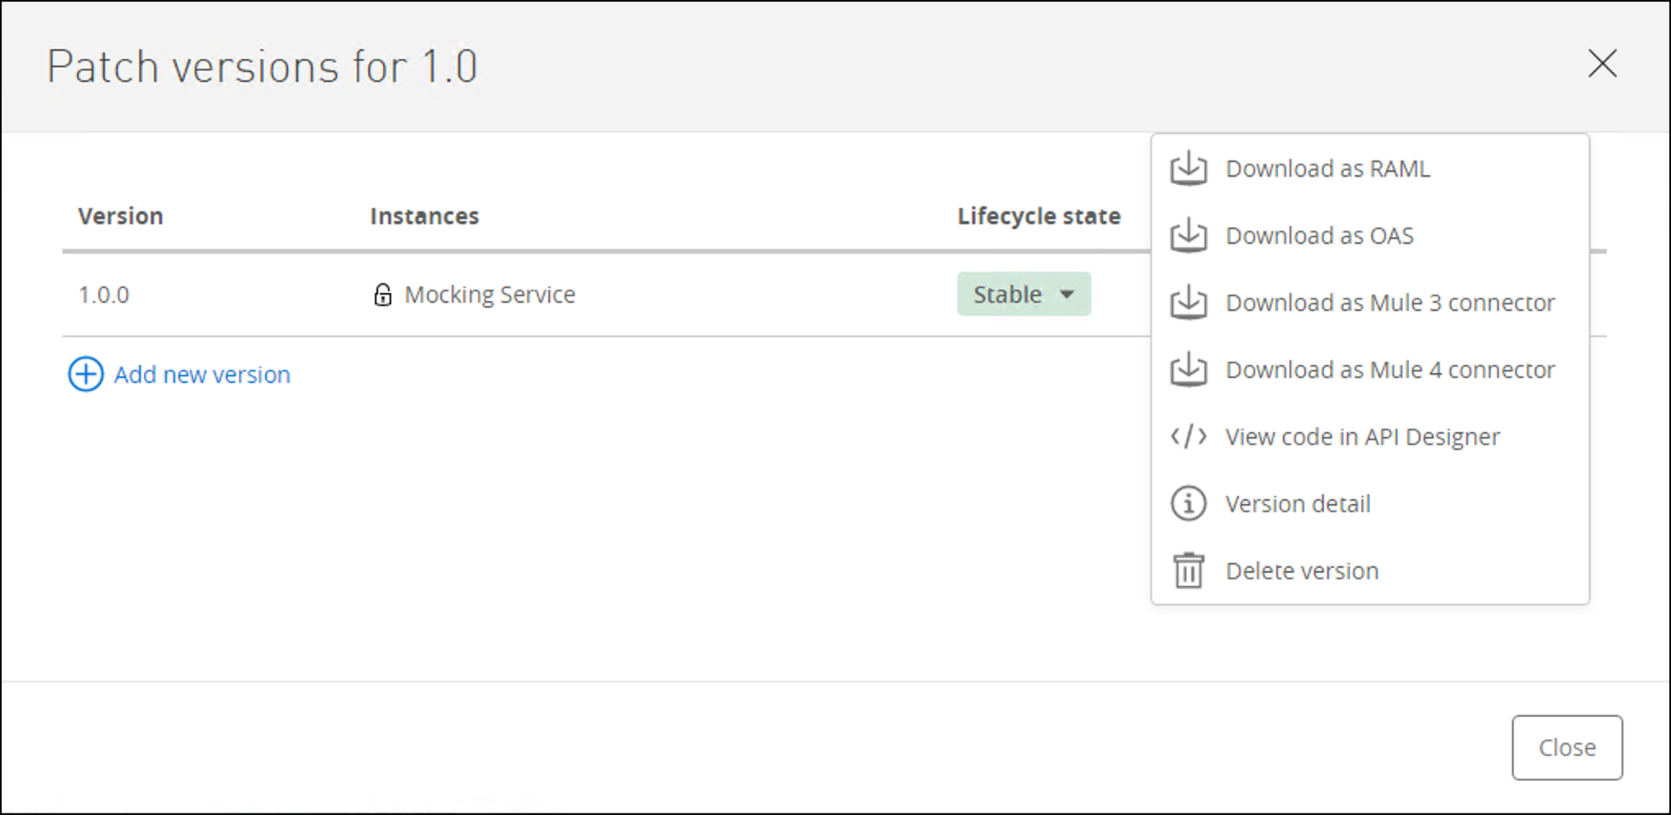Dismiss the dialog with the X icon
This screenshot has width=1671, height=815.
coord(1601,64)
